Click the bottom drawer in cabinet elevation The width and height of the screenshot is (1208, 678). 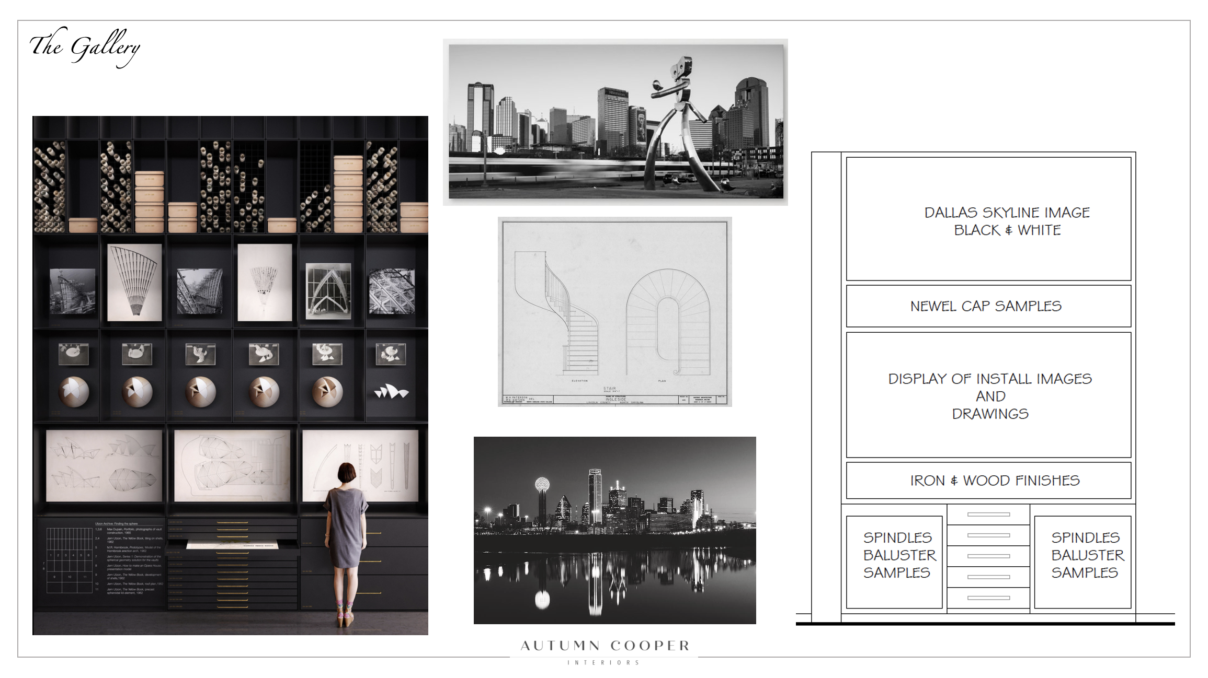[x=988, y=598]
